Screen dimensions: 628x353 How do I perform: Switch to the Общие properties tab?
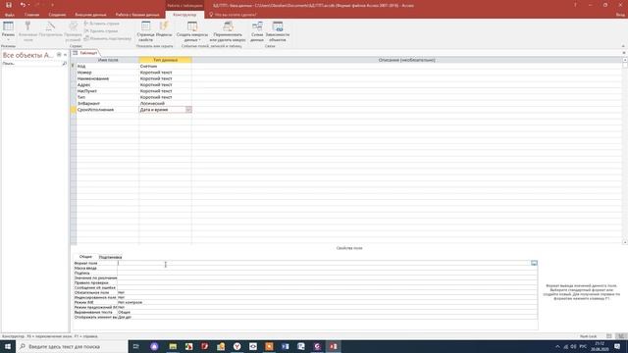pos(85,257)
